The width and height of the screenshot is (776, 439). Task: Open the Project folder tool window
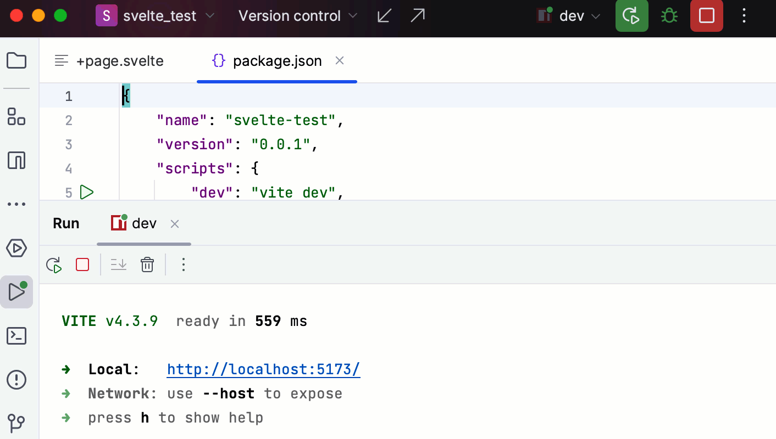point(16,60)
